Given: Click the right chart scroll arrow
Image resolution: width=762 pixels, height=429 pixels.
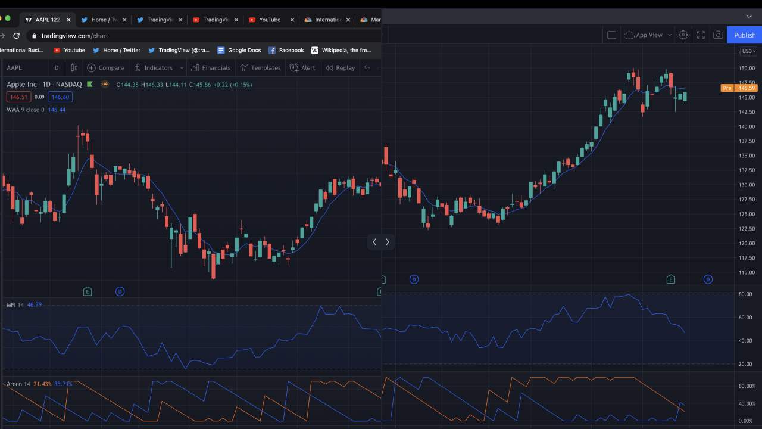Looking at the screenshot, I should pyautogui.click(x=387, y=242).
